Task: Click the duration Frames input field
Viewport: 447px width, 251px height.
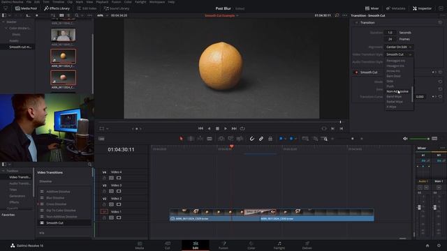Action: click(x=390, y=39)
